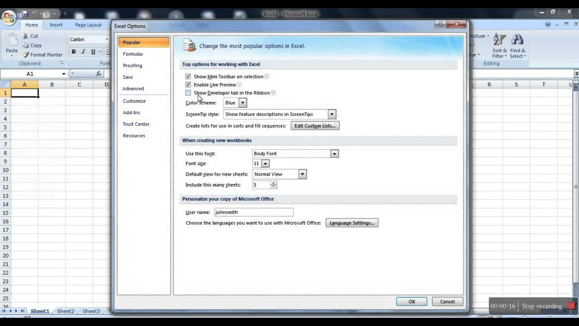The height and width of the screenshot is (326, 579).
Task: Customize Quick Access Toolbar dropdown arrow
Action: [x=65, y=14]
